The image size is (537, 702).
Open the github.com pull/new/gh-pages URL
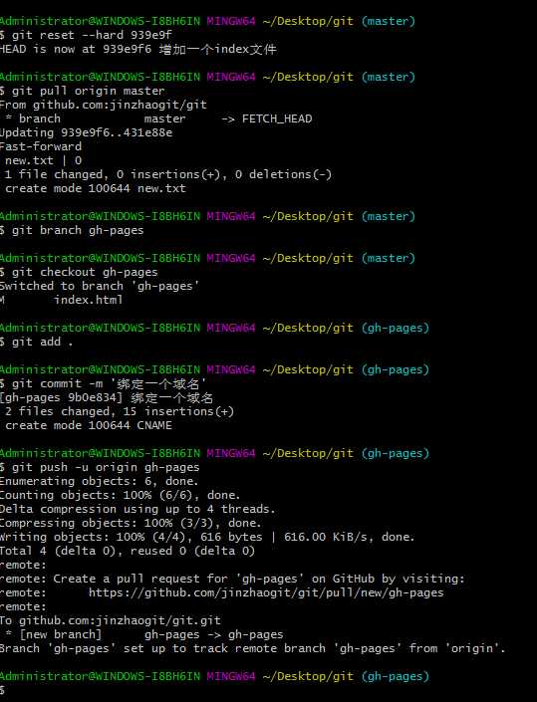[x=266, y=592]
